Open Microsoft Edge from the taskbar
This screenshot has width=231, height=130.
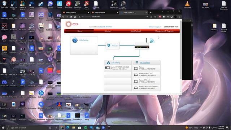68,127
